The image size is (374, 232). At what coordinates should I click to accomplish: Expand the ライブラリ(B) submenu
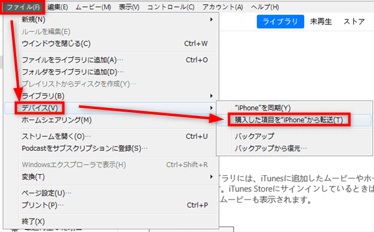click(117, 95)
